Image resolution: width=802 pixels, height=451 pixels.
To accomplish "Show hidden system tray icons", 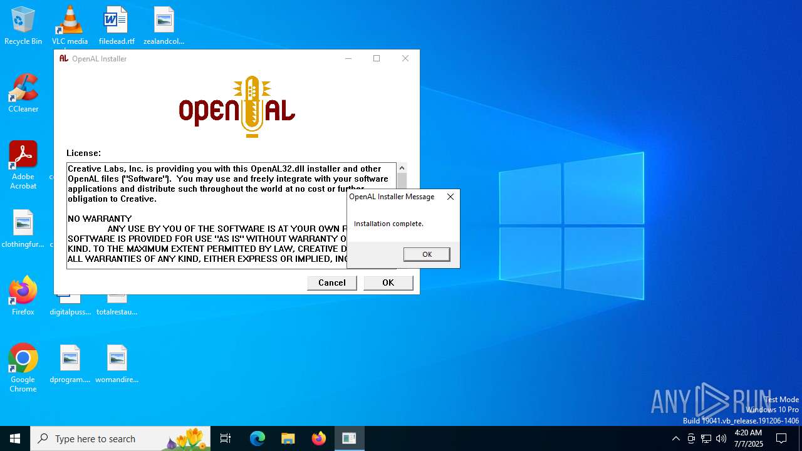I will pos(675,438).
